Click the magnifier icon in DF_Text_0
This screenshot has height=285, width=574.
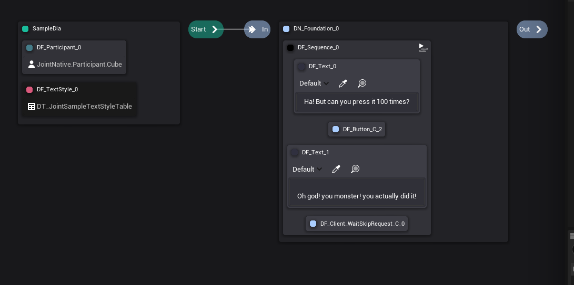tap(362, 83)
